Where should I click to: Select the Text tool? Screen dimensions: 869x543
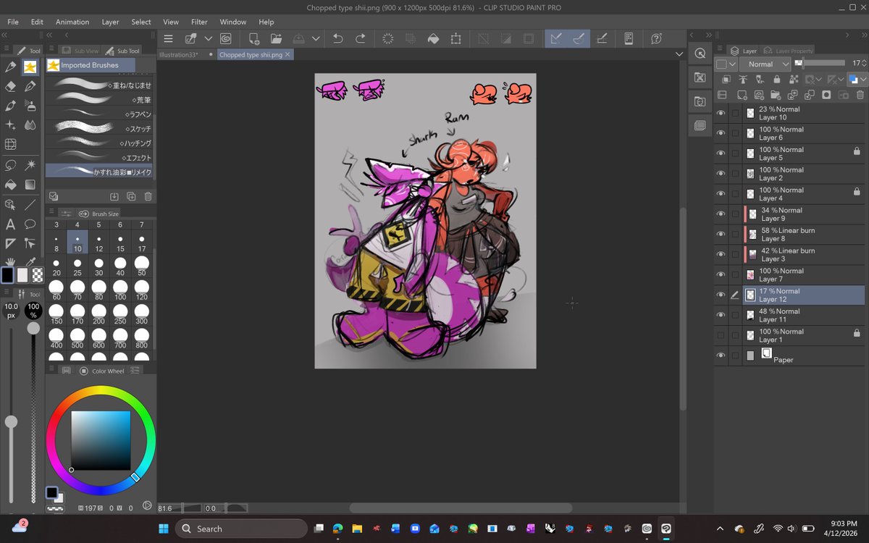click(10, 224)
